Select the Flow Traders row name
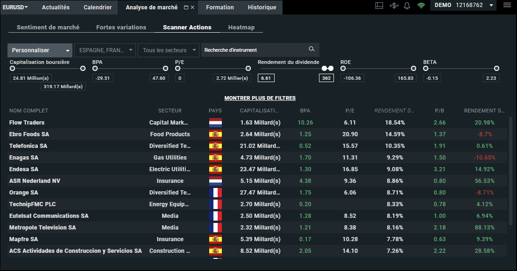The width and height of the screenshot is (517, 271). pyautogui.click(x=27, y=123)
